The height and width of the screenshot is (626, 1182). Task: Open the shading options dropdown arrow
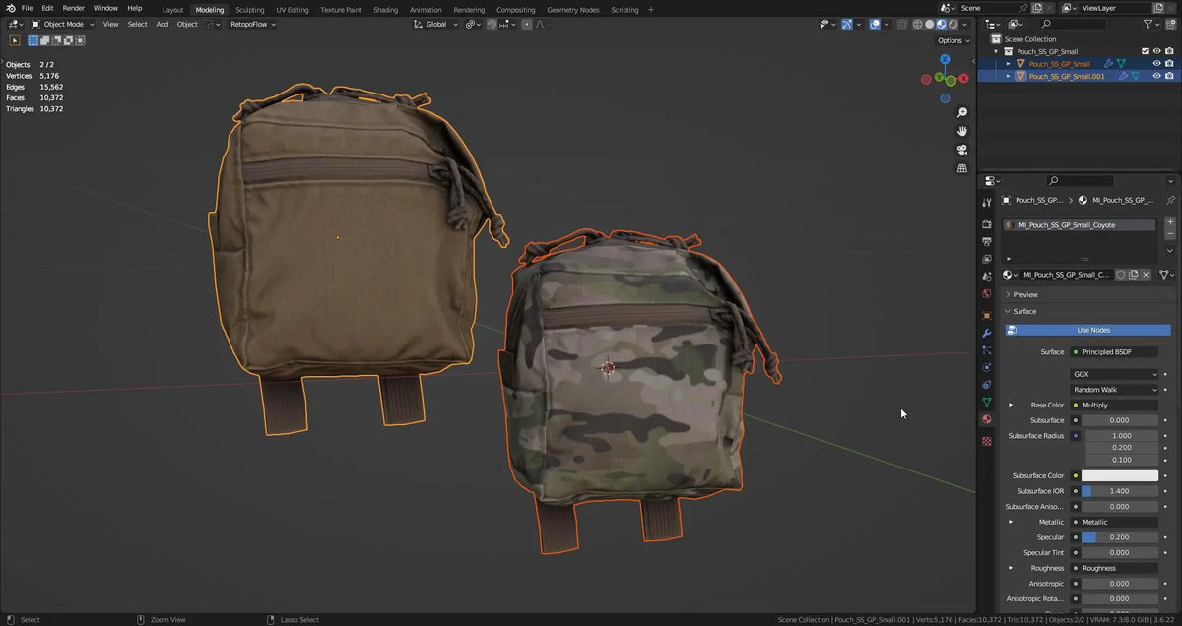(x=965, y=24)
